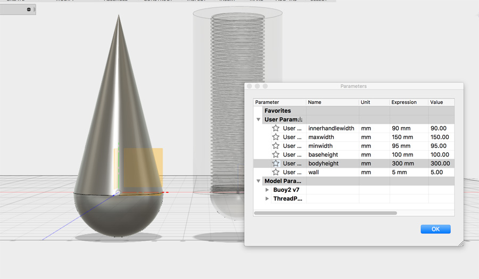Viewport: 479px width, 279px height.
Task: Click the 95.00 value cell
Action: click(x=441, y=146)
